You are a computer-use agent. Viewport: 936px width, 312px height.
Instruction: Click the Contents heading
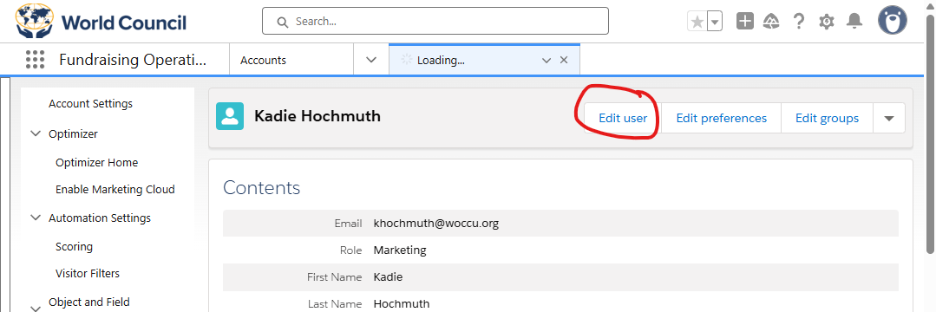click(x=261, y=188)
